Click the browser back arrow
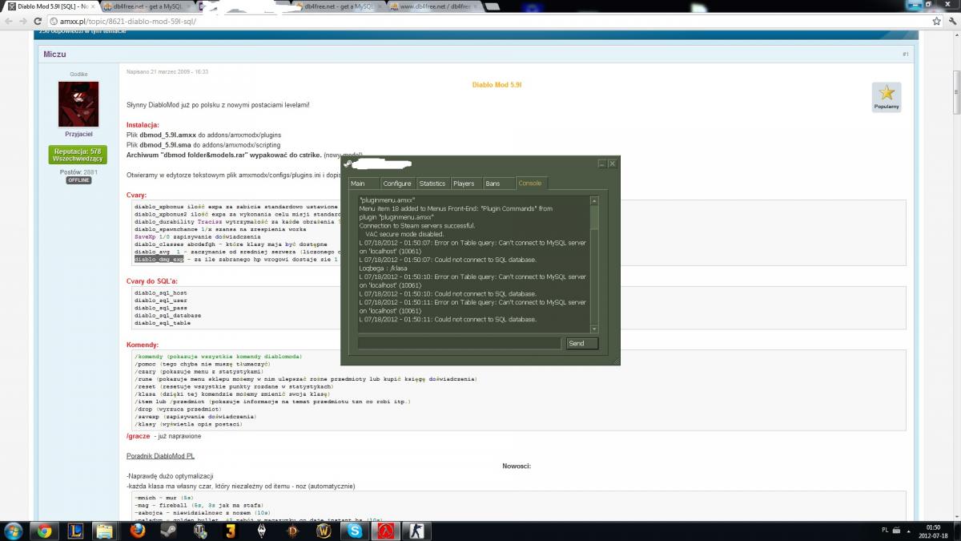961x541 pixels. [x=8, y=22]
